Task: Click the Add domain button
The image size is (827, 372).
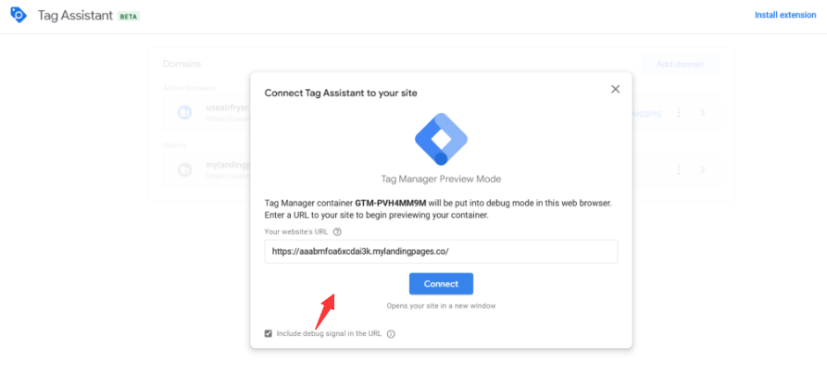Action: click(681, 65)
